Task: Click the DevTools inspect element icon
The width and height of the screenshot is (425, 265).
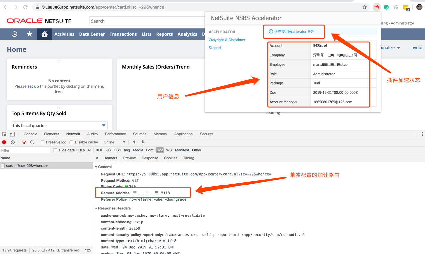Action: tap(4, 134)
